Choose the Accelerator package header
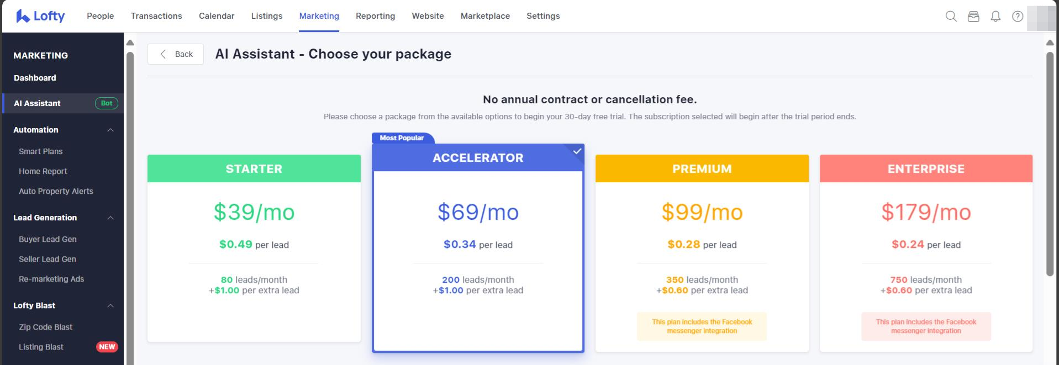The width and height of the screenshot is (1059, 365). [478, 158]
